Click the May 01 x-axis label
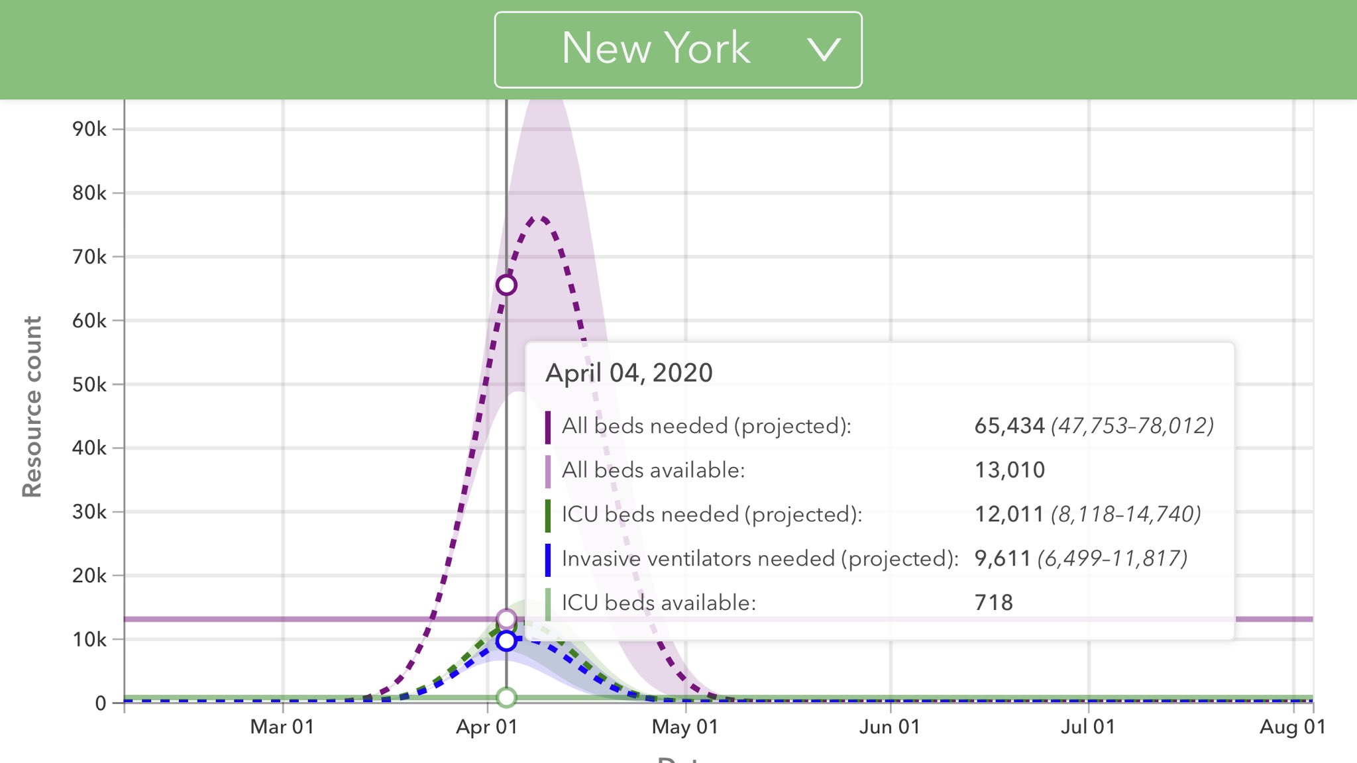Viewport: 1357px width, 763px height. tap(685, 727)
